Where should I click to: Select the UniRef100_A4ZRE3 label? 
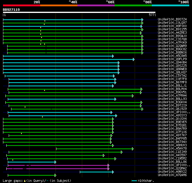pyautogui.click(x=172, y=33)
